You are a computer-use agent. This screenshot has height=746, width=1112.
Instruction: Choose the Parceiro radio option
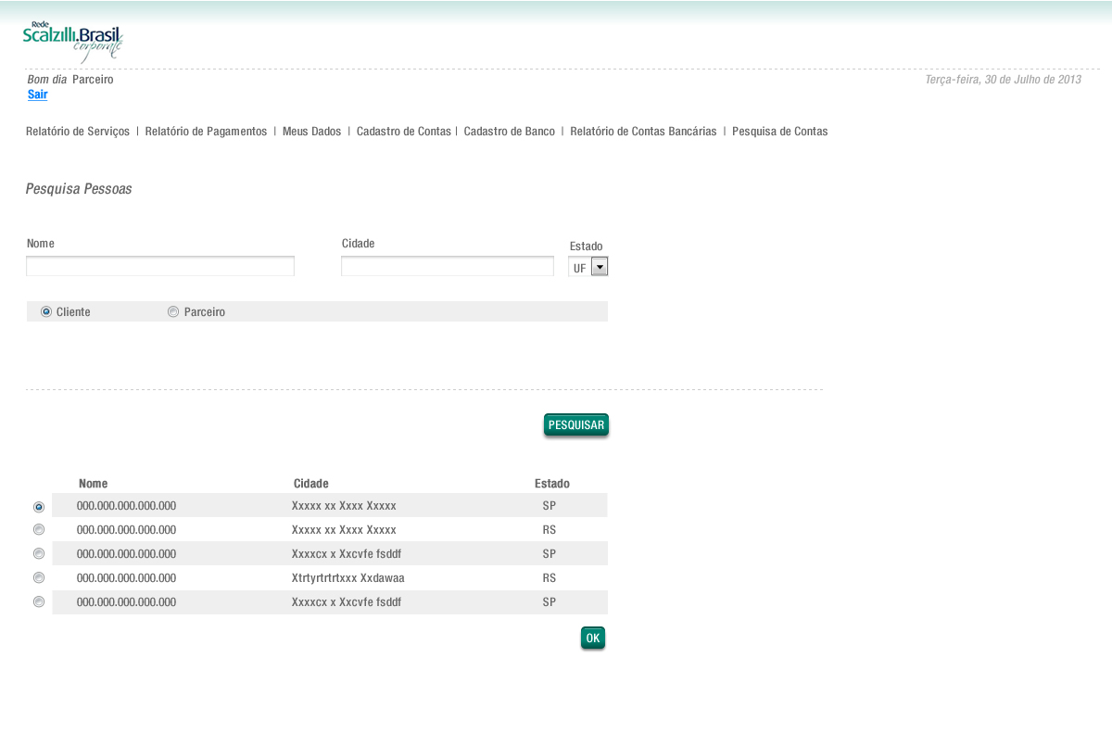click(173, 312)
